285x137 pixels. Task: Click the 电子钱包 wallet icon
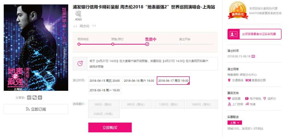click(247, 98)
